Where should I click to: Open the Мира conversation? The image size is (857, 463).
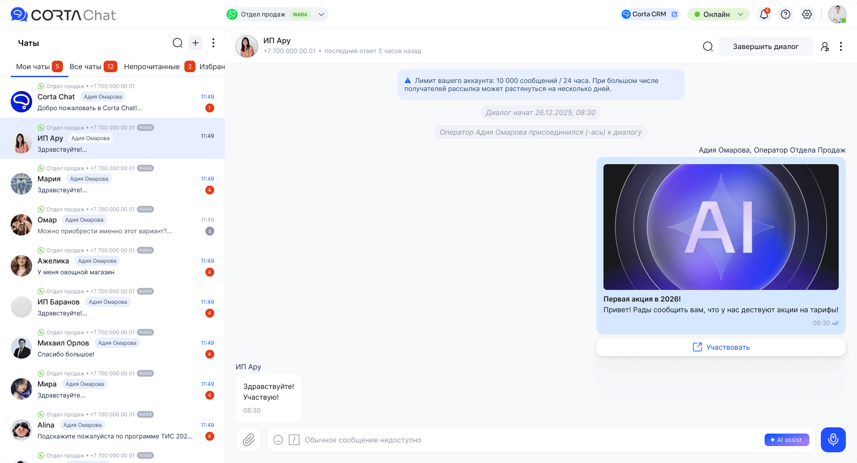point(112,384)
